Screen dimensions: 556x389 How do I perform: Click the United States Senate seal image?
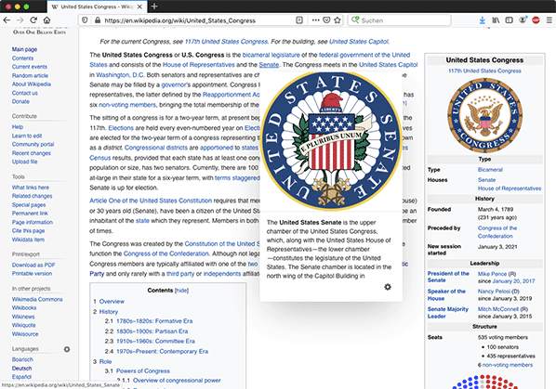[331, 141]
